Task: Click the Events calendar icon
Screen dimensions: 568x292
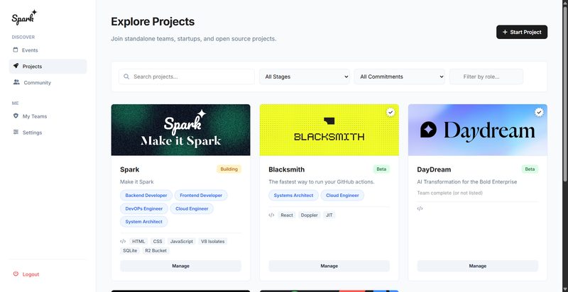Action: point(16,50)
